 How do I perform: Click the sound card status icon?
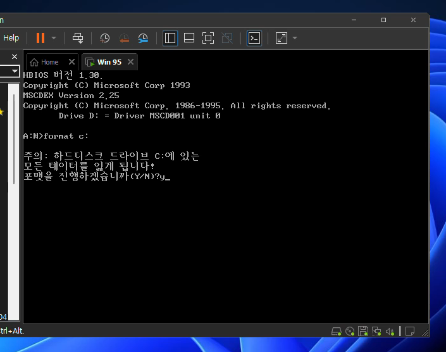[390, 331]
